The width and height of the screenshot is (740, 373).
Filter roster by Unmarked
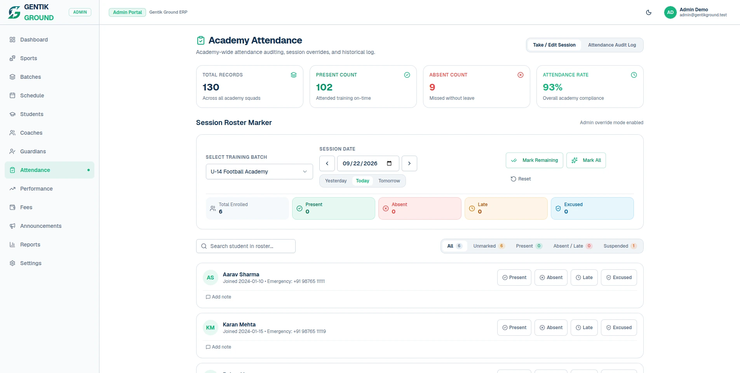489,246
